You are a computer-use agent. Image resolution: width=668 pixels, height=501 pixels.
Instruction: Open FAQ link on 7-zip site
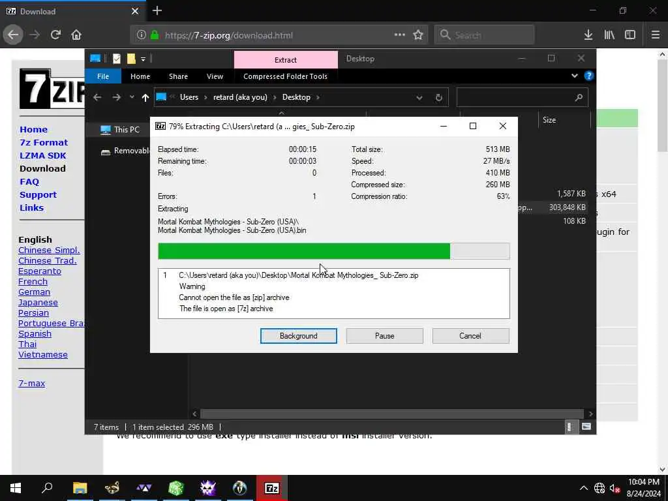tap(29, 181)
